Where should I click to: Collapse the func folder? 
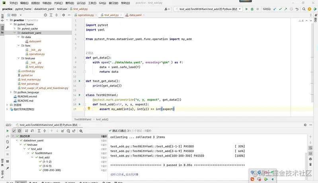tap(18, 46)
